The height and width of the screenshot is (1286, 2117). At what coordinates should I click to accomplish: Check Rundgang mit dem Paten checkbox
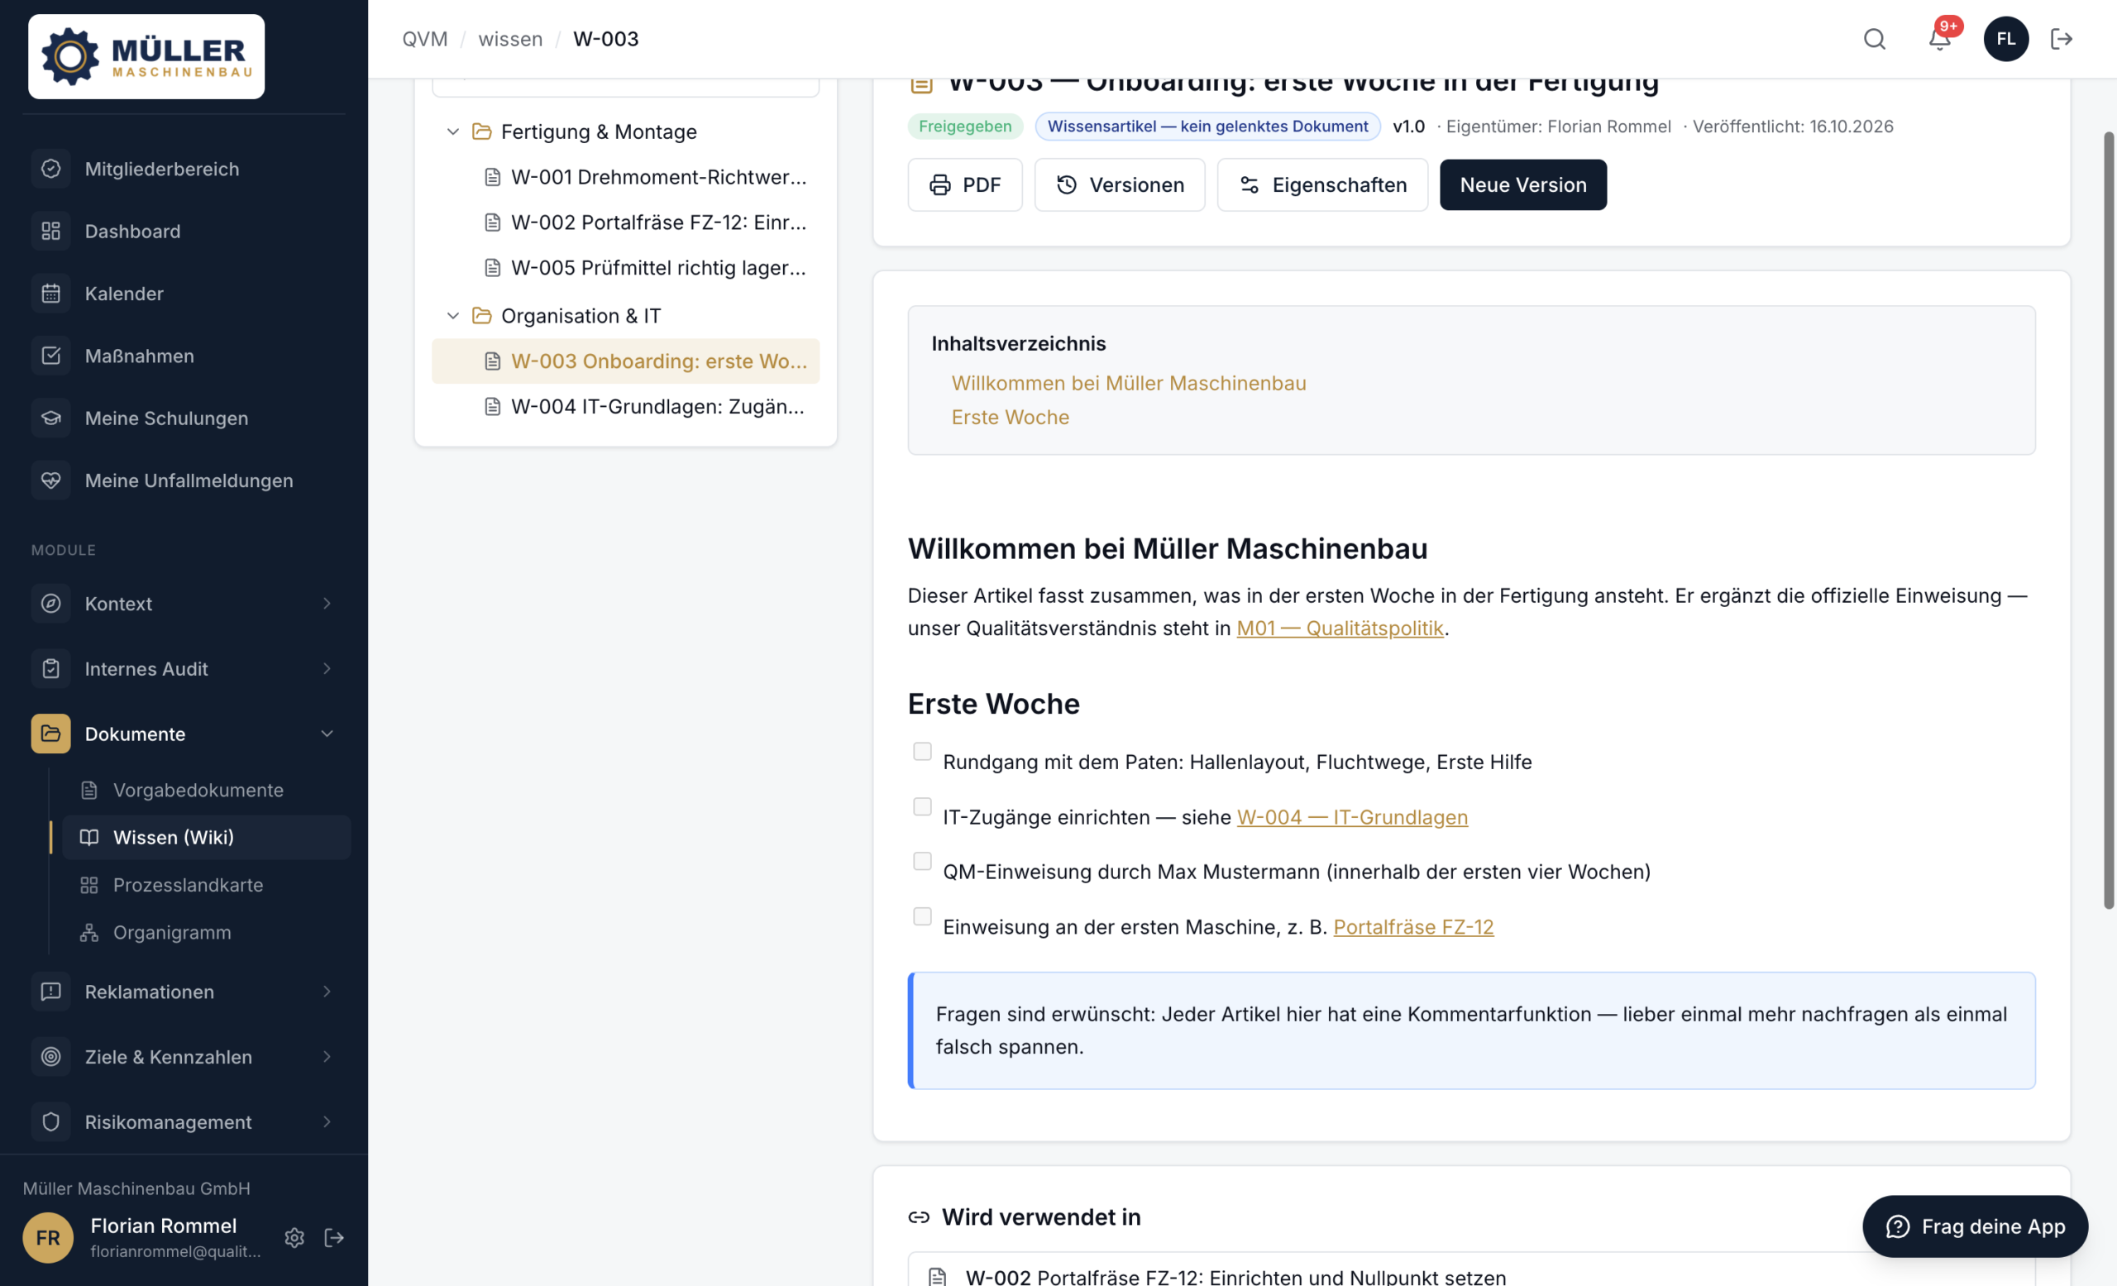point(922,751)
